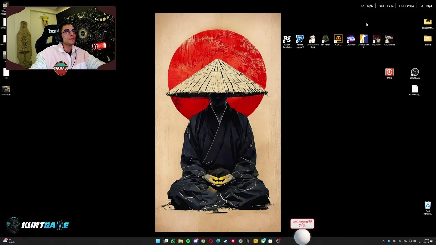Open the volume control in the tray
The height and width of the screenshot is (245, 436).
point(414,241)
